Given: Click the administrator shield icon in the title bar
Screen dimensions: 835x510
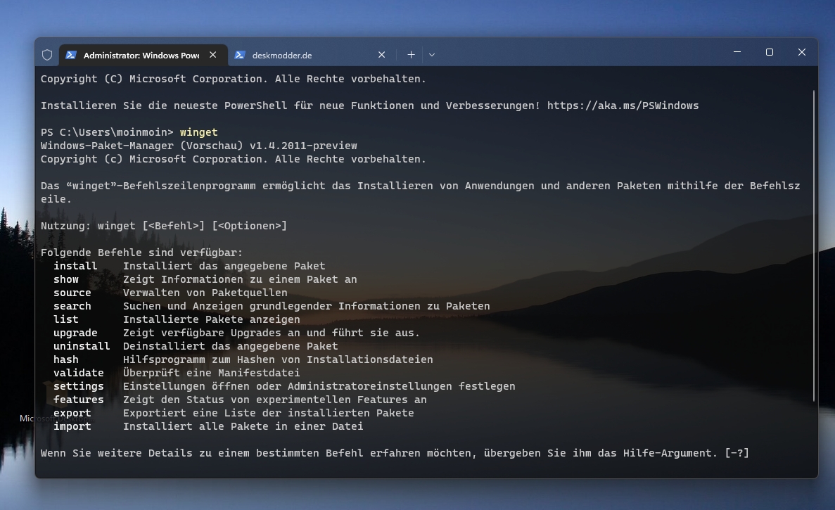Looking at the screenshot, I should coord(47,55).
